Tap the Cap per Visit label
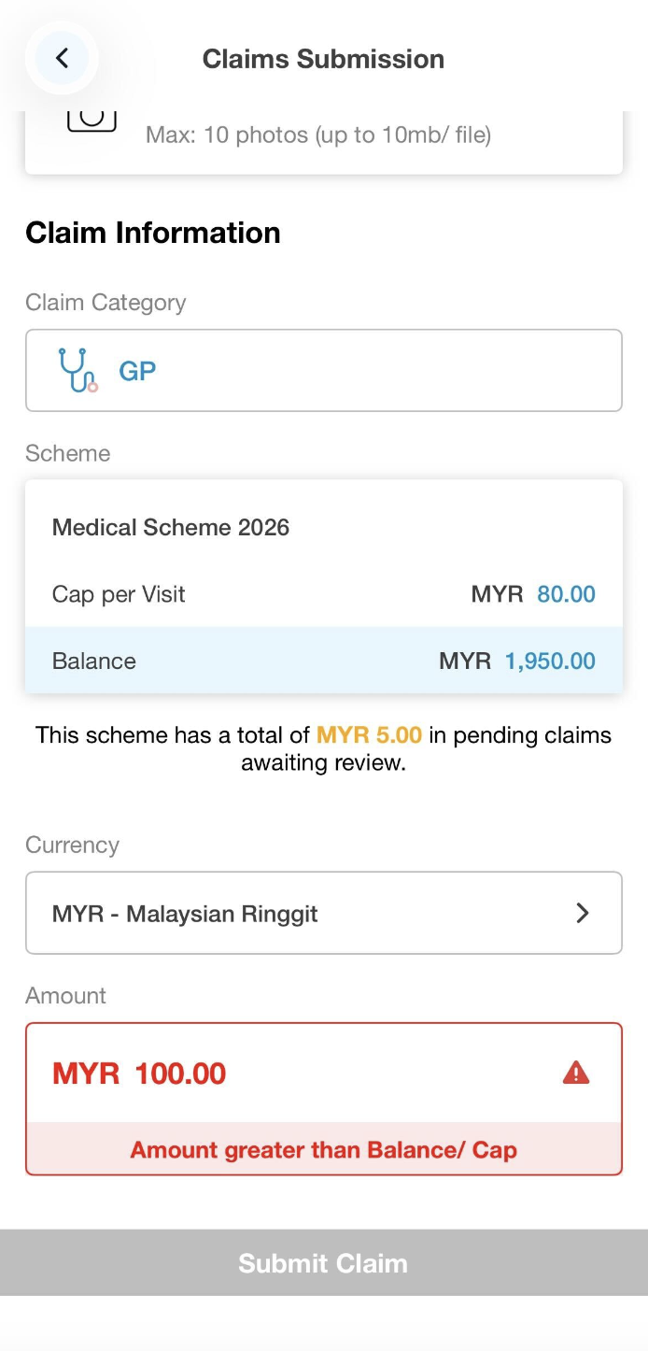The image size is (648, 1351). pyautogui.click(x=119, y=594)
